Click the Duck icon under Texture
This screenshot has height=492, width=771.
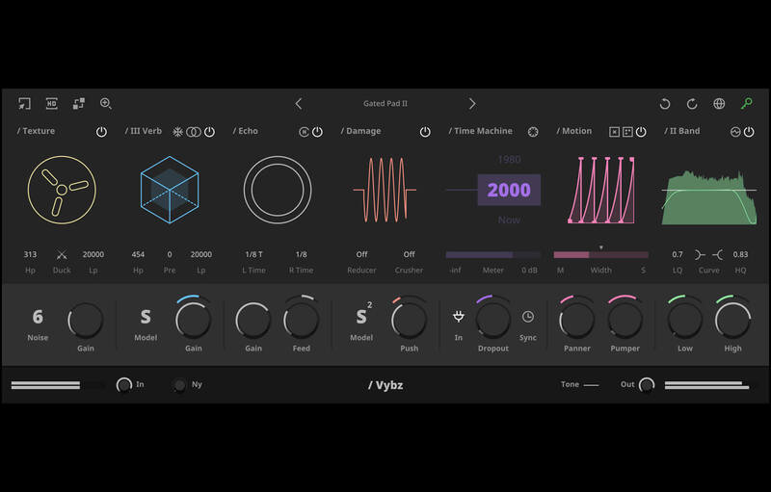[x=62, y=255]
